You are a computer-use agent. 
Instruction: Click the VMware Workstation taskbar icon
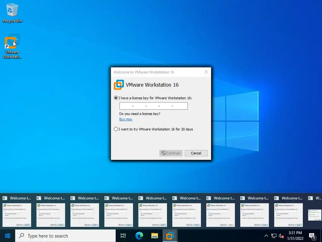170,236
